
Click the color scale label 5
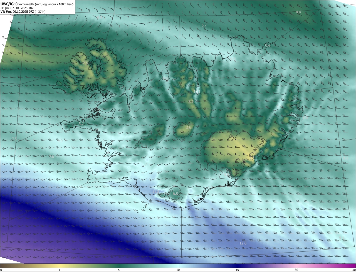[x=119, y=270]
